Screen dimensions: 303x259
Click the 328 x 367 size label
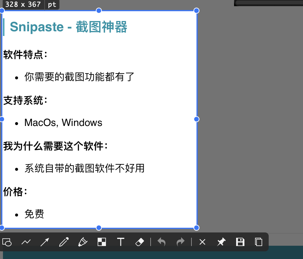(23, 4)
